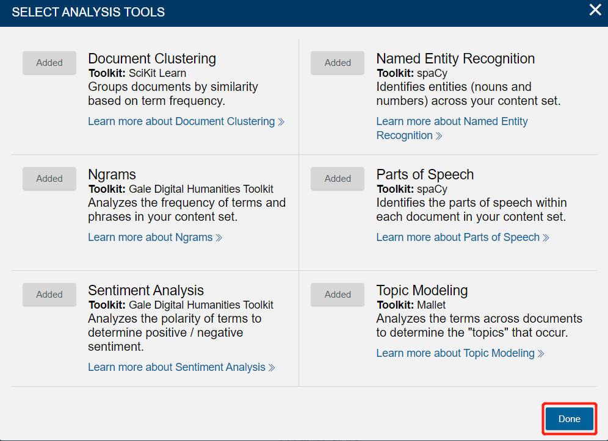Toggle Added button for Named Entity Recognition
The width and height of the screenshot is (608, 441).
pos(338,62)
